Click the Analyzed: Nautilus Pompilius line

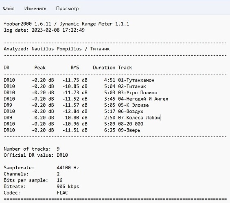pos(57,49)
